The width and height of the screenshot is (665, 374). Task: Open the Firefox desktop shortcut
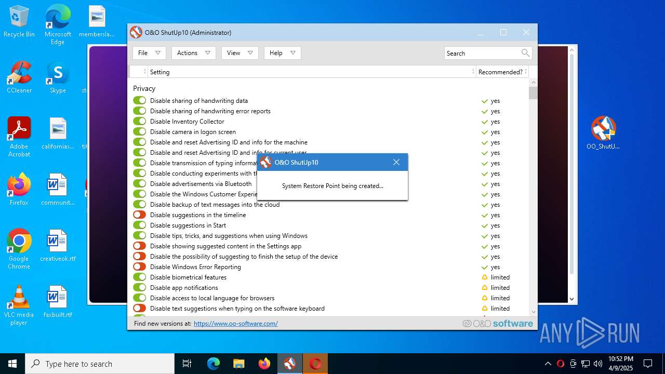point(19,190)
